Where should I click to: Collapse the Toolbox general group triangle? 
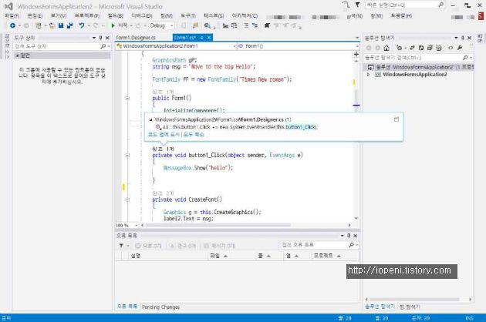point(17,55)
